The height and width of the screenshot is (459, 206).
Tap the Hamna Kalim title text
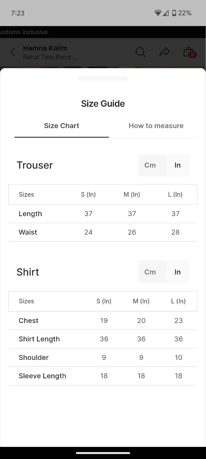click(45, 48)
